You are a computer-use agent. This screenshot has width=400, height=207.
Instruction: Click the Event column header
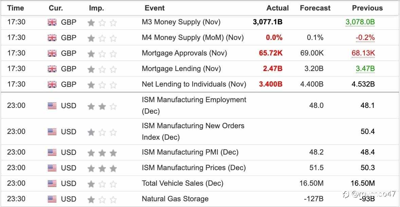154,8
